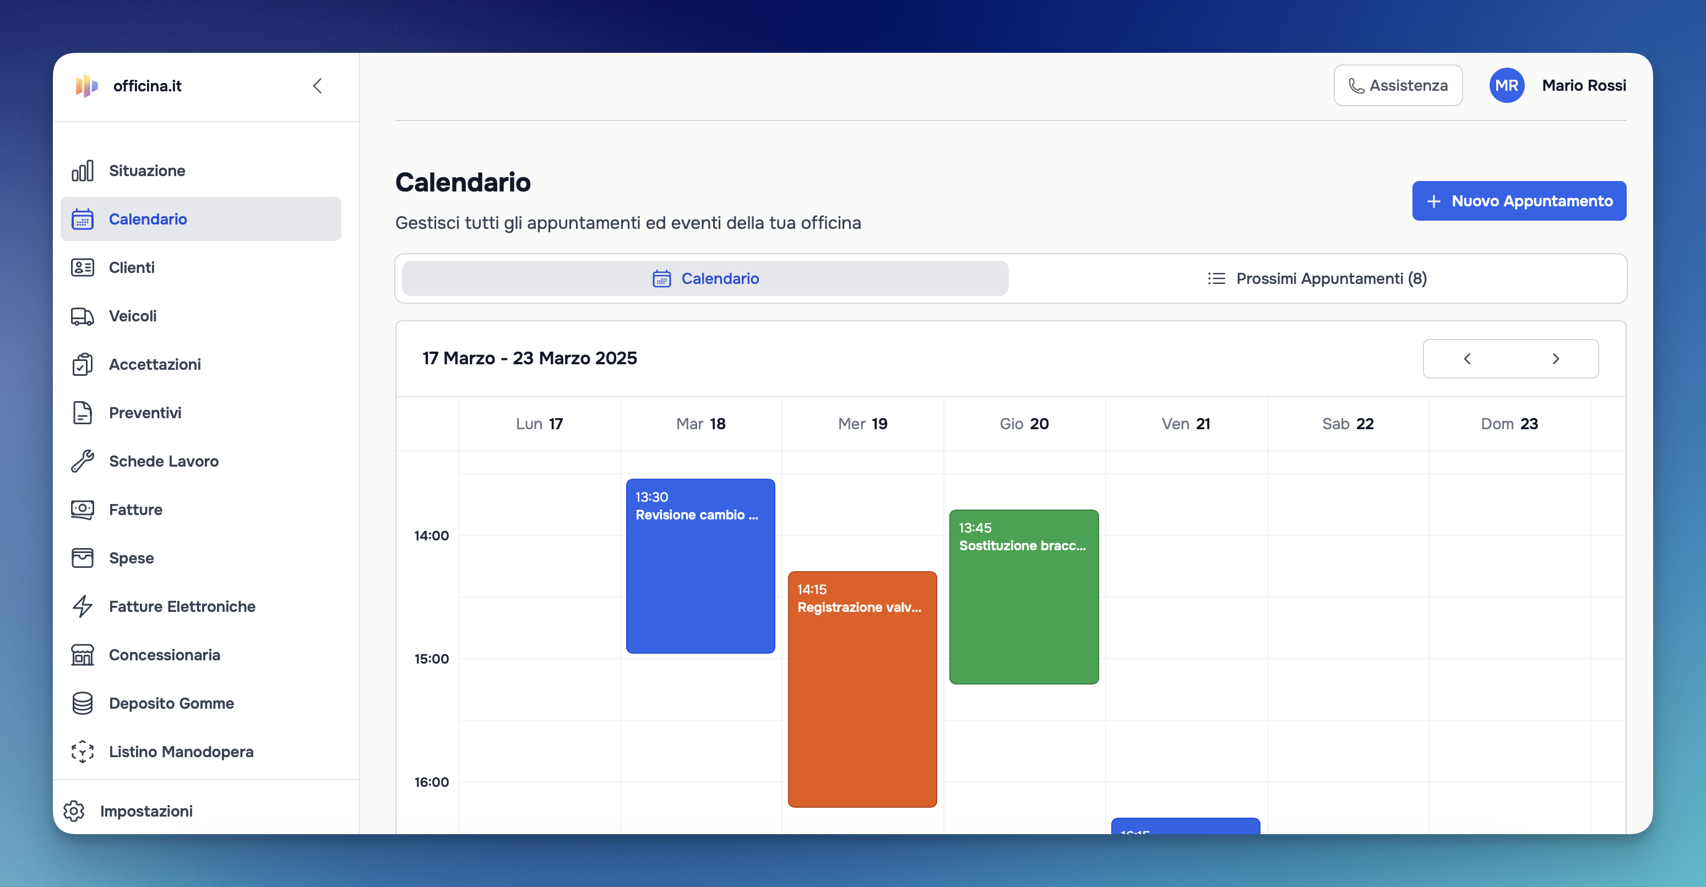Select the Situazione chart icon in sidebar
The image size is (1706, 887).
(x=82, y=170)
